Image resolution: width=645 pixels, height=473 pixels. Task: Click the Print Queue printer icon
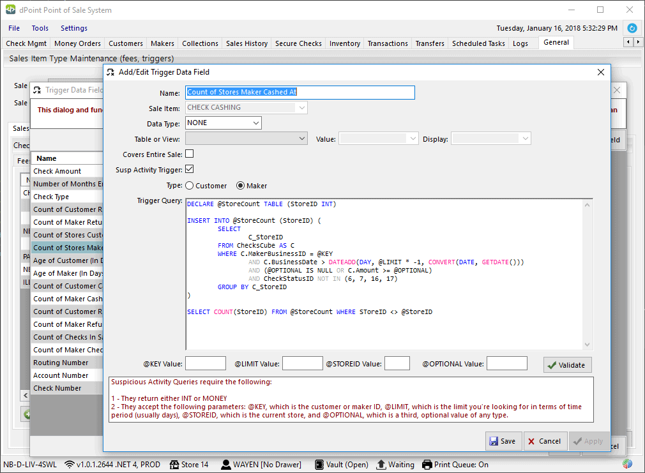(x=427, y=464)
